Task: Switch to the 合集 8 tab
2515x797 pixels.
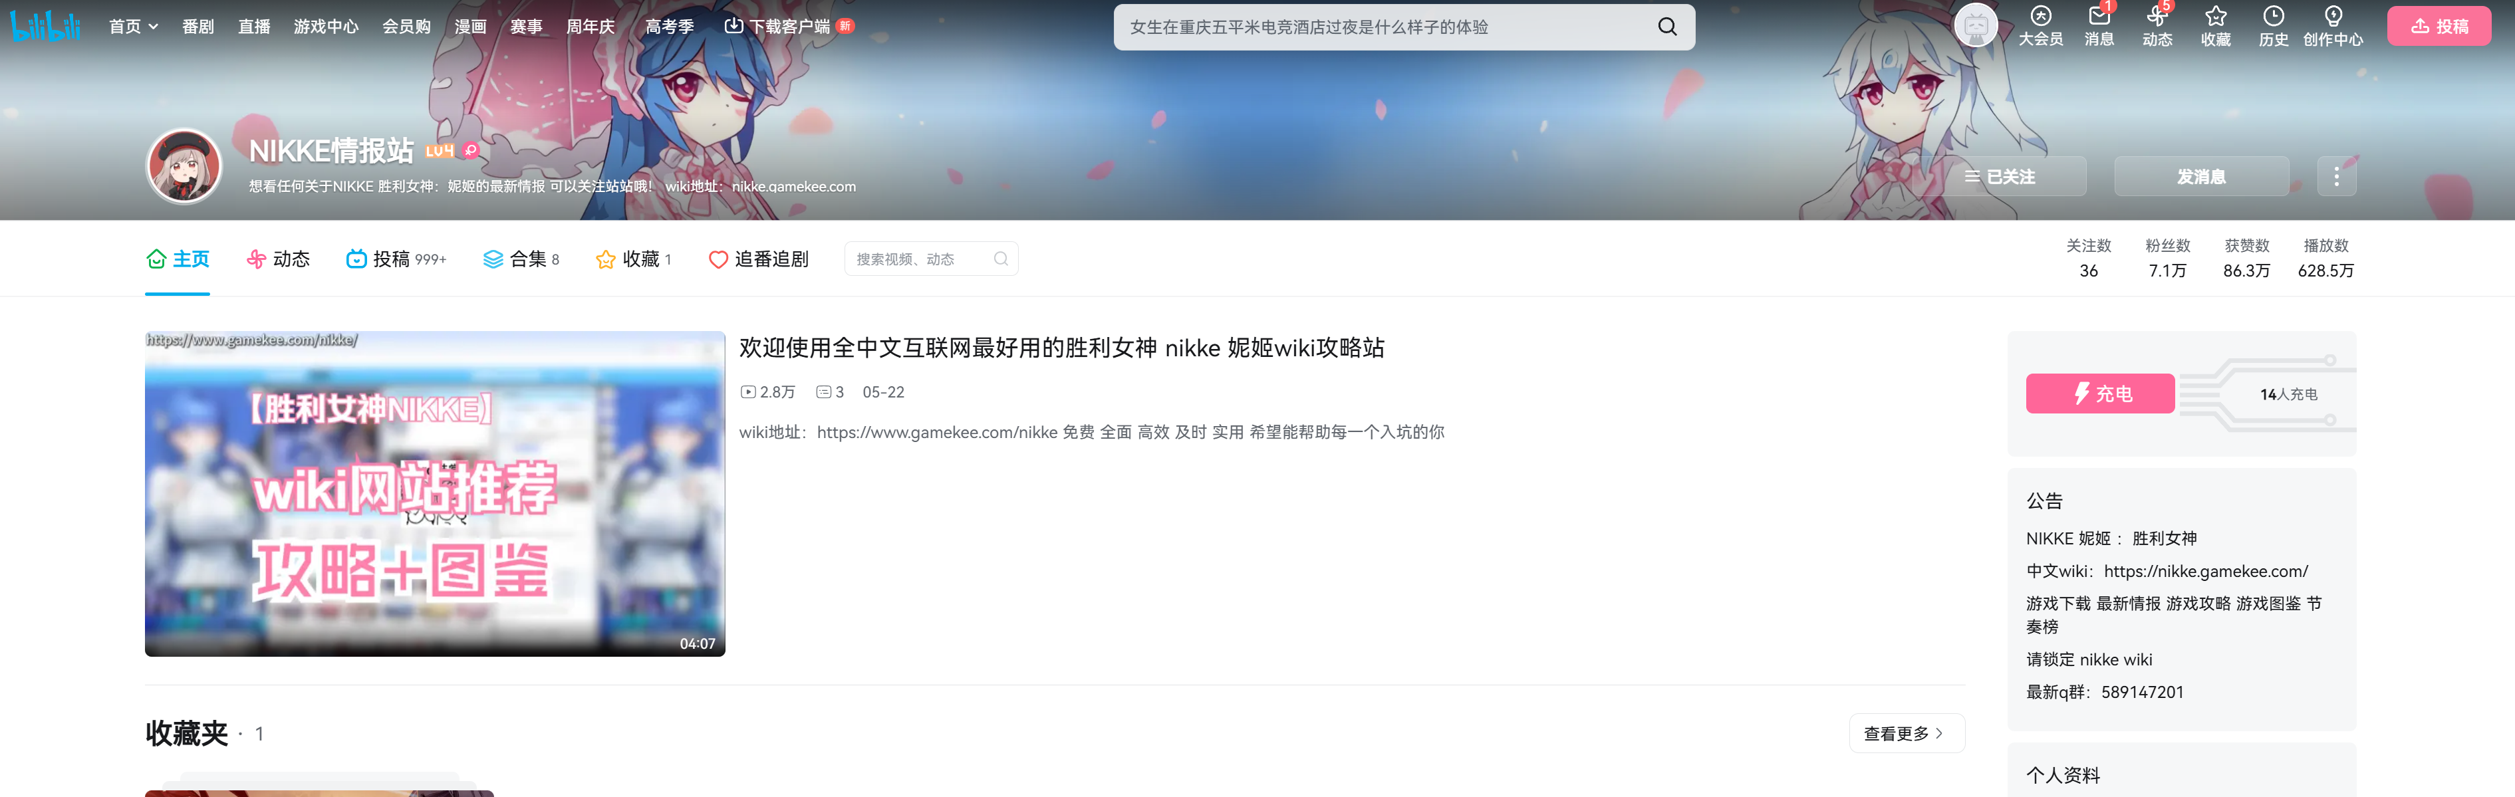Action: pyautogui.click(x=521, y=259)
